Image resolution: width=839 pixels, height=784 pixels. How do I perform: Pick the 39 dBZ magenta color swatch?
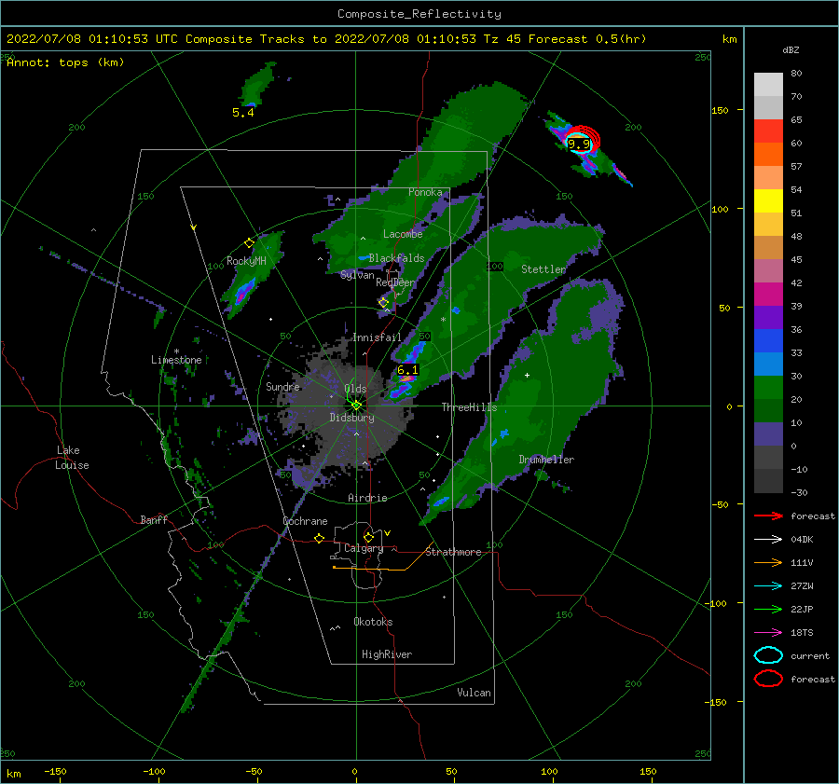coord(768,294)
